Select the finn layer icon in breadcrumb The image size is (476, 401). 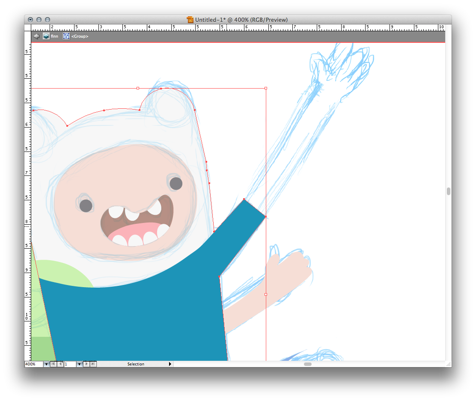46,36
